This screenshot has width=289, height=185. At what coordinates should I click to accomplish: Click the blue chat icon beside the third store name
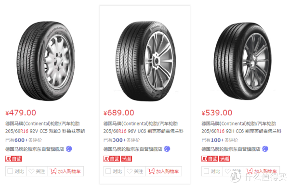click(x=265, y=149)
